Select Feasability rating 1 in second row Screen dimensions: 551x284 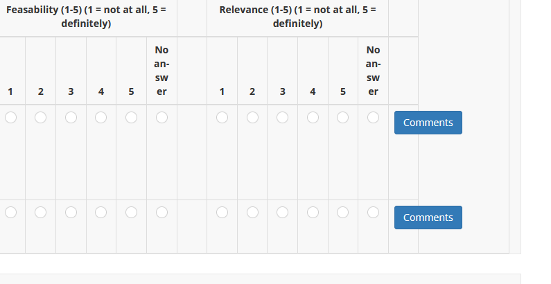point(10,213)
